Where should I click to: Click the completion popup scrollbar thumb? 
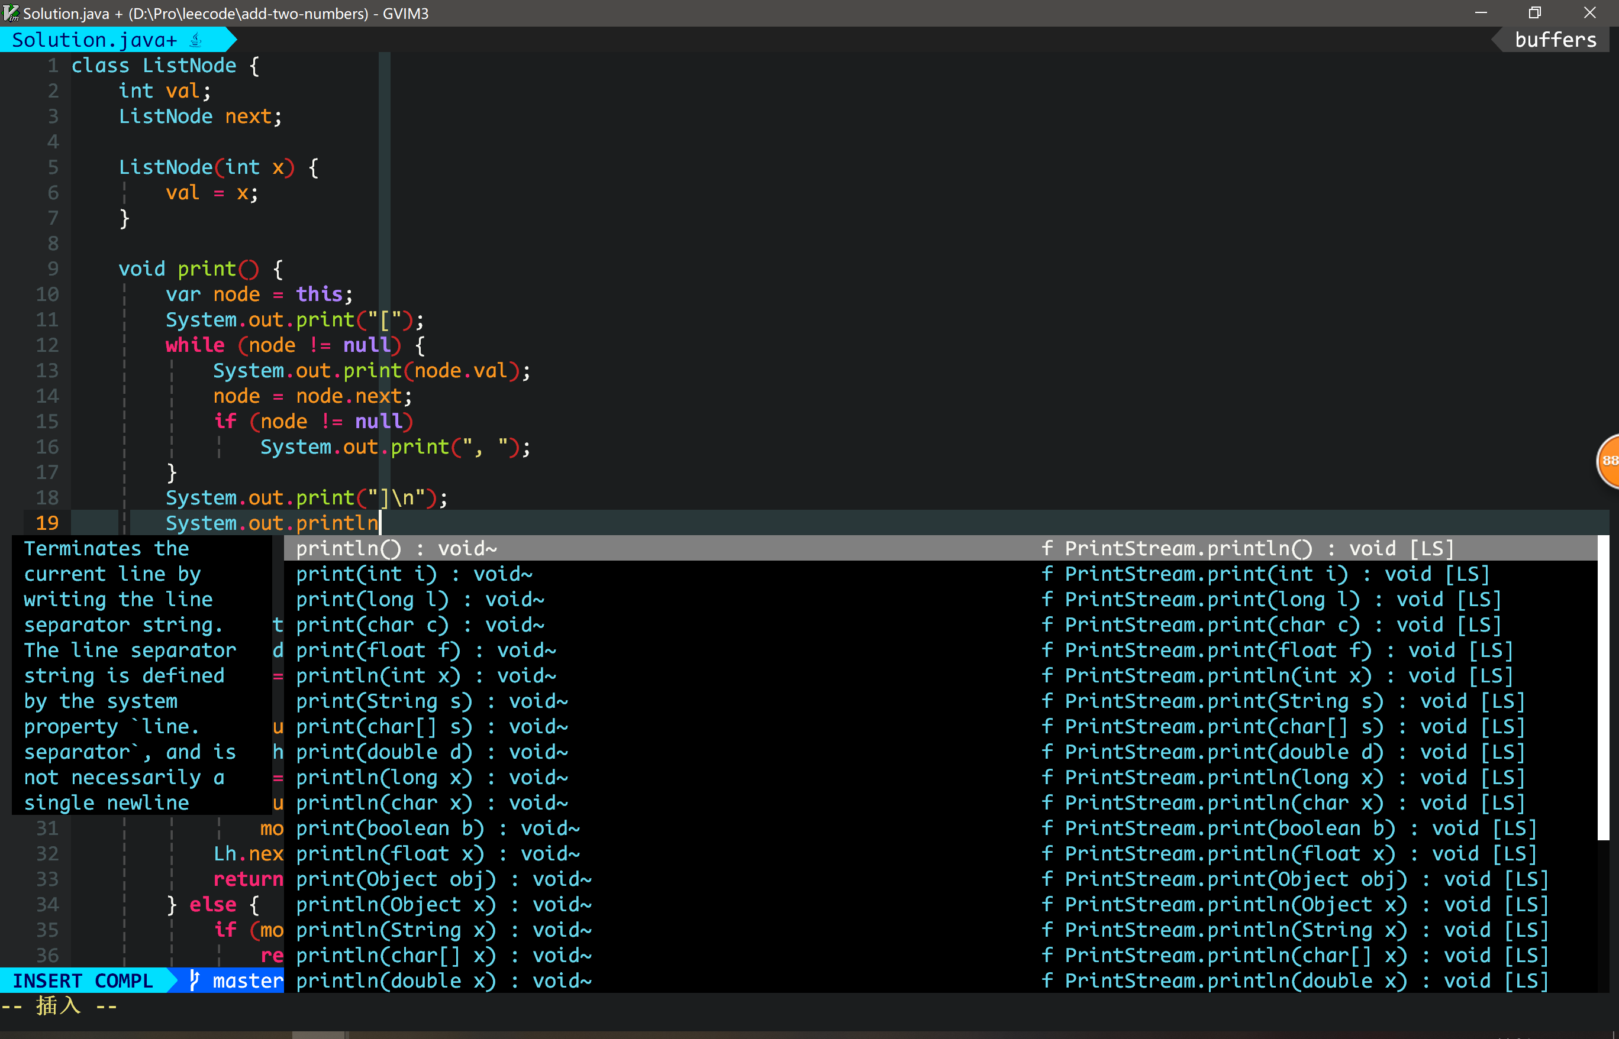tap(1604, 688)
